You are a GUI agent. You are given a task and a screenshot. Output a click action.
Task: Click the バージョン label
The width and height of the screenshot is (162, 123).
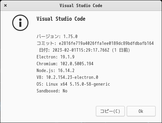click(48, 36)
